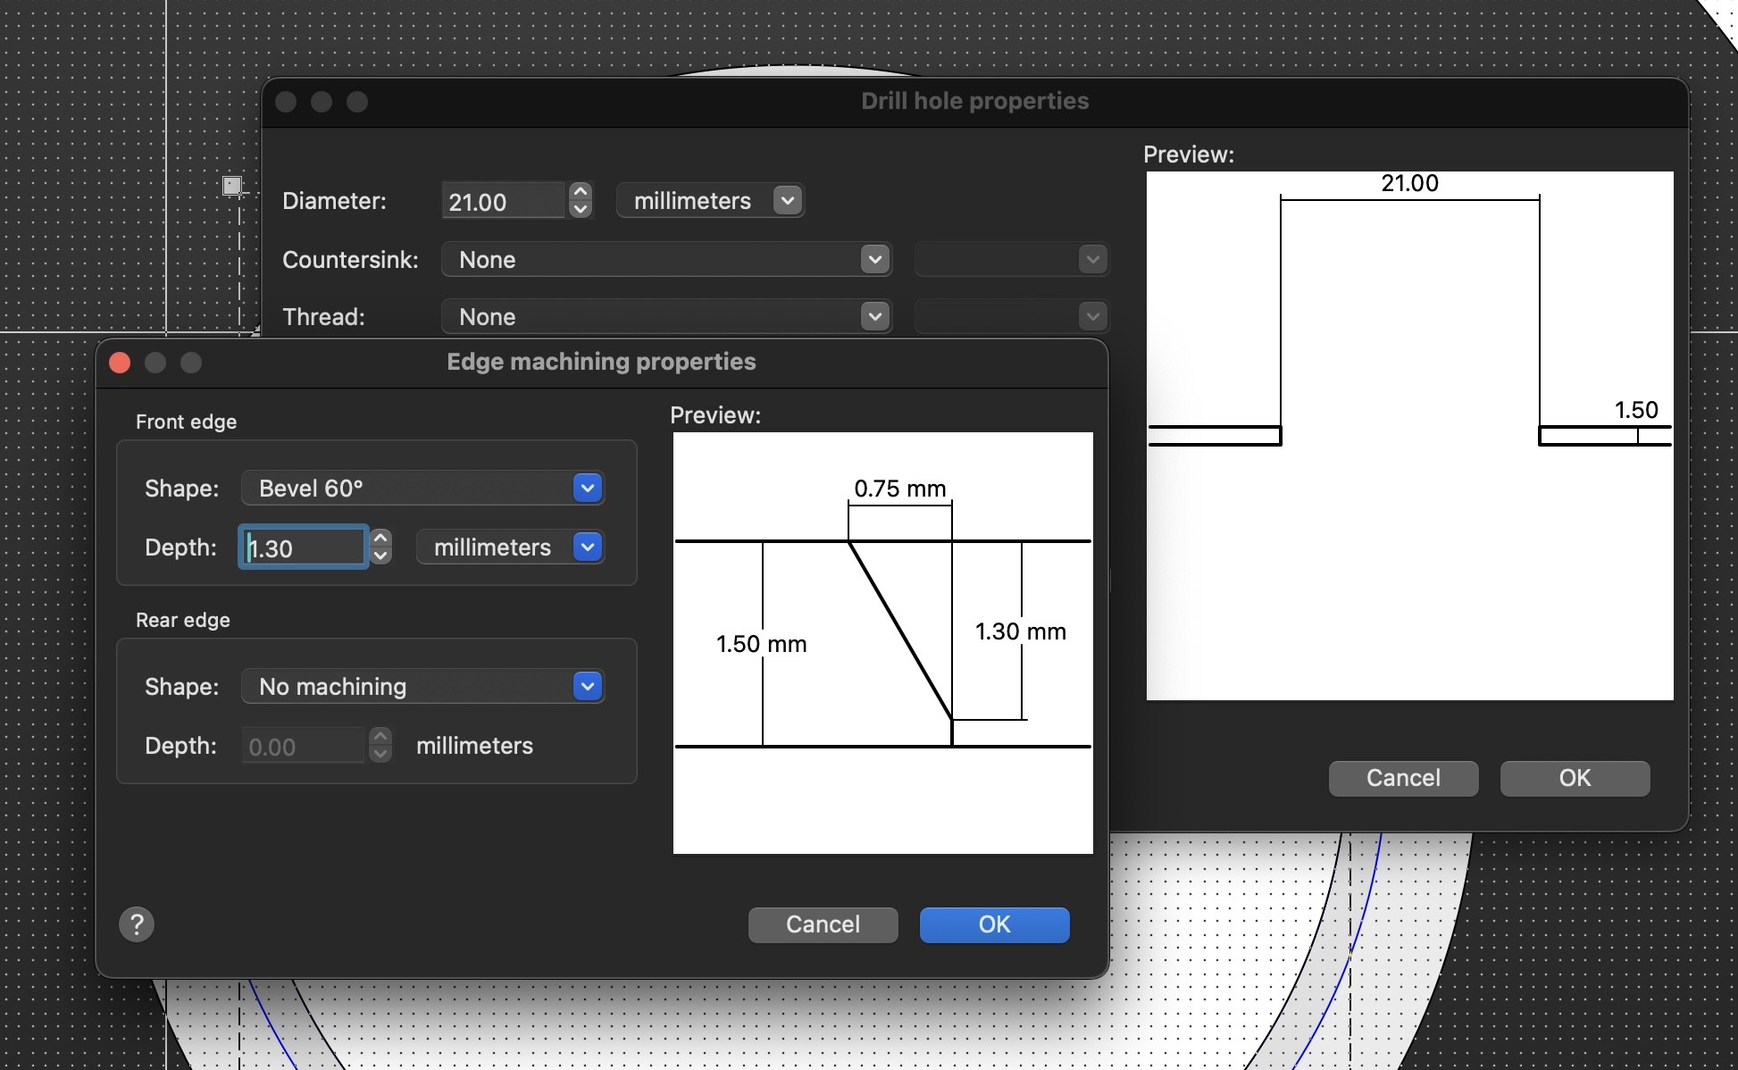Decrement the Front edge Depth stepper down

click(x=381, y=556)
